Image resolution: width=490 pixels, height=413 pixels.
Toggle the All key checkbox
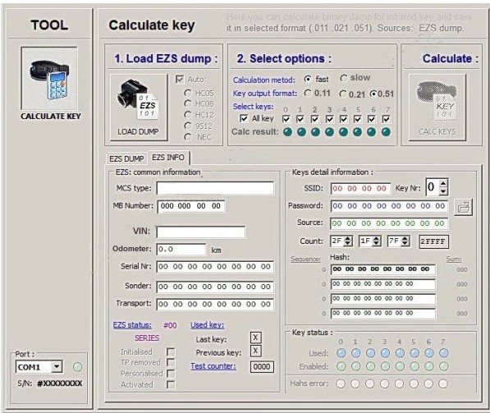coord(244,118)
